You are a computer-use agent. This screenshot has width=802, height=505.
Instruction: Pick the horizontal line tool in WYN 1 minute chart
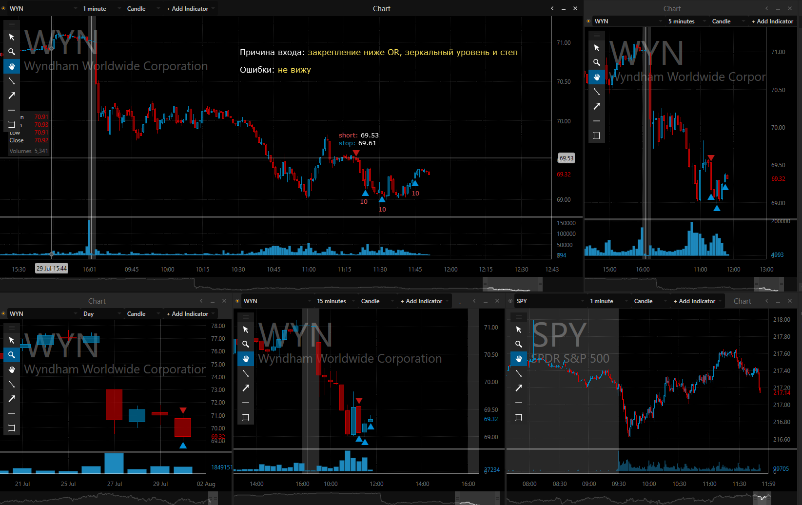[x=12, y=110]
